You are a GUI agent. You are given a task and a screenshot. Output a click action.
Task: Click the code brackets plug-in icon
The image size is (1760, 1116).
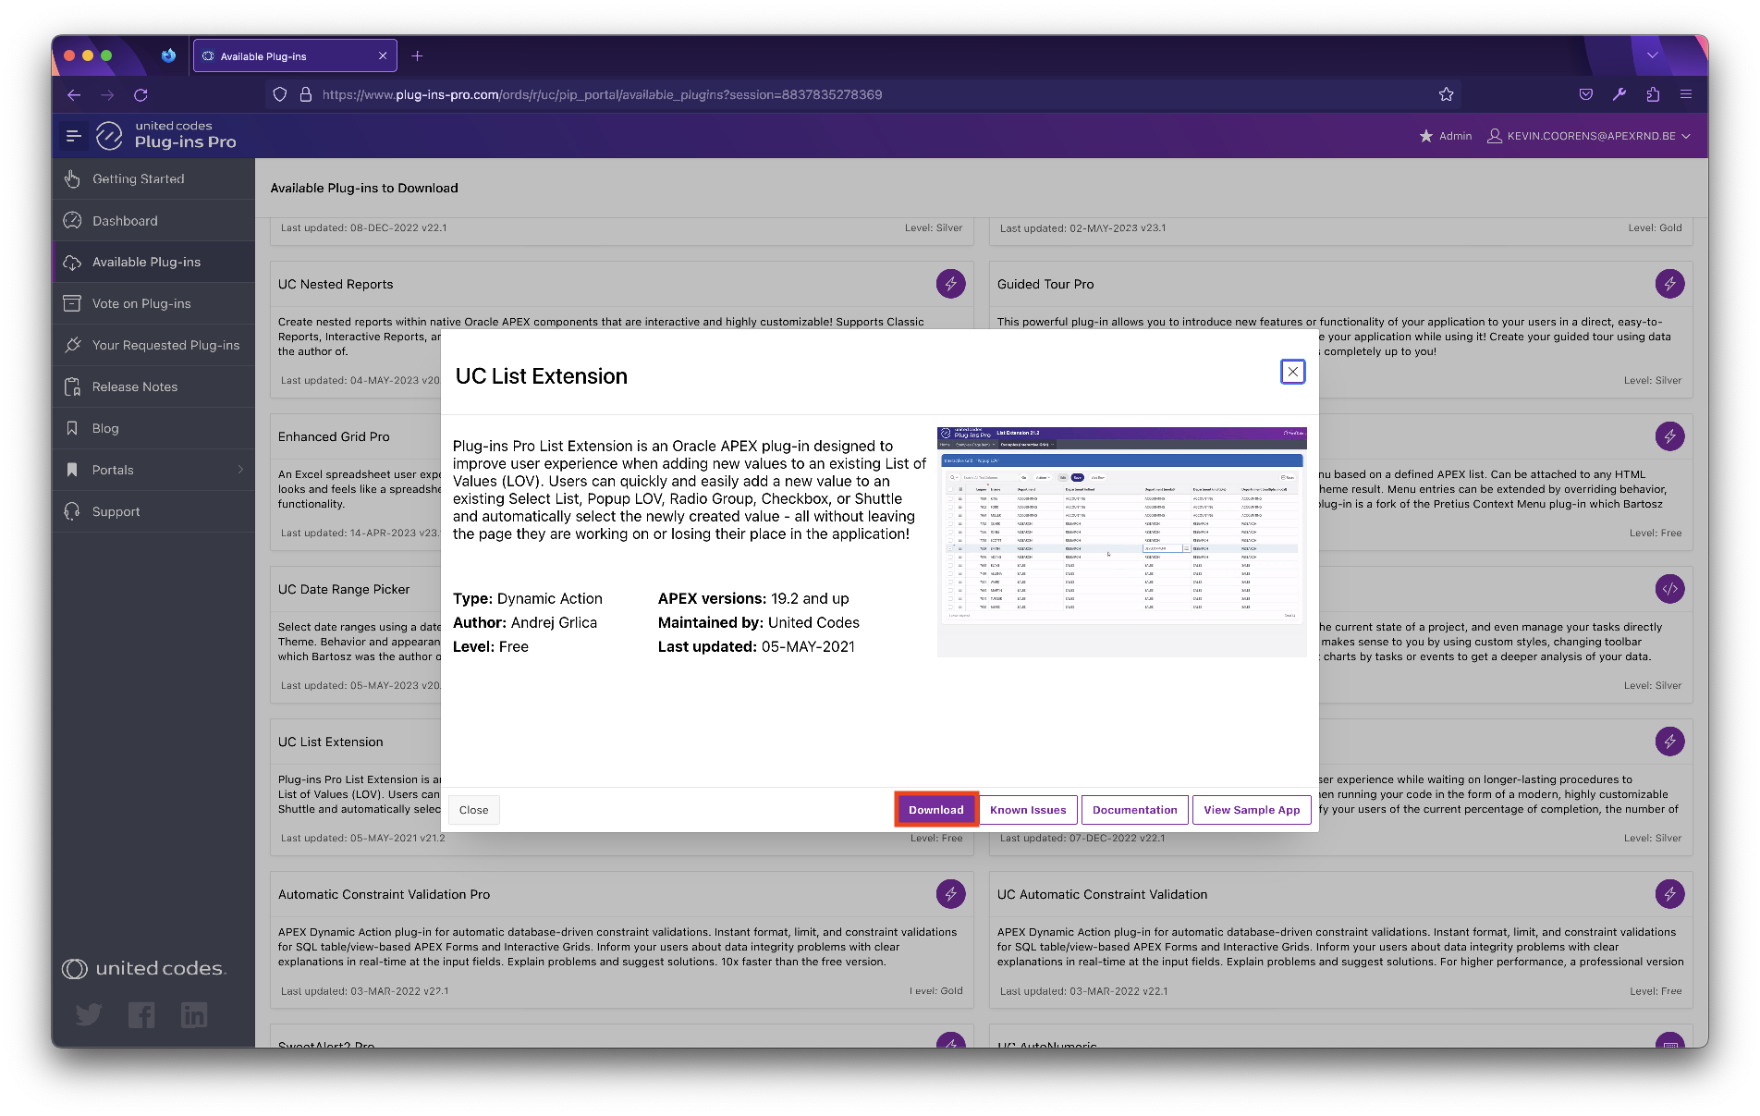click(1669, 589)
